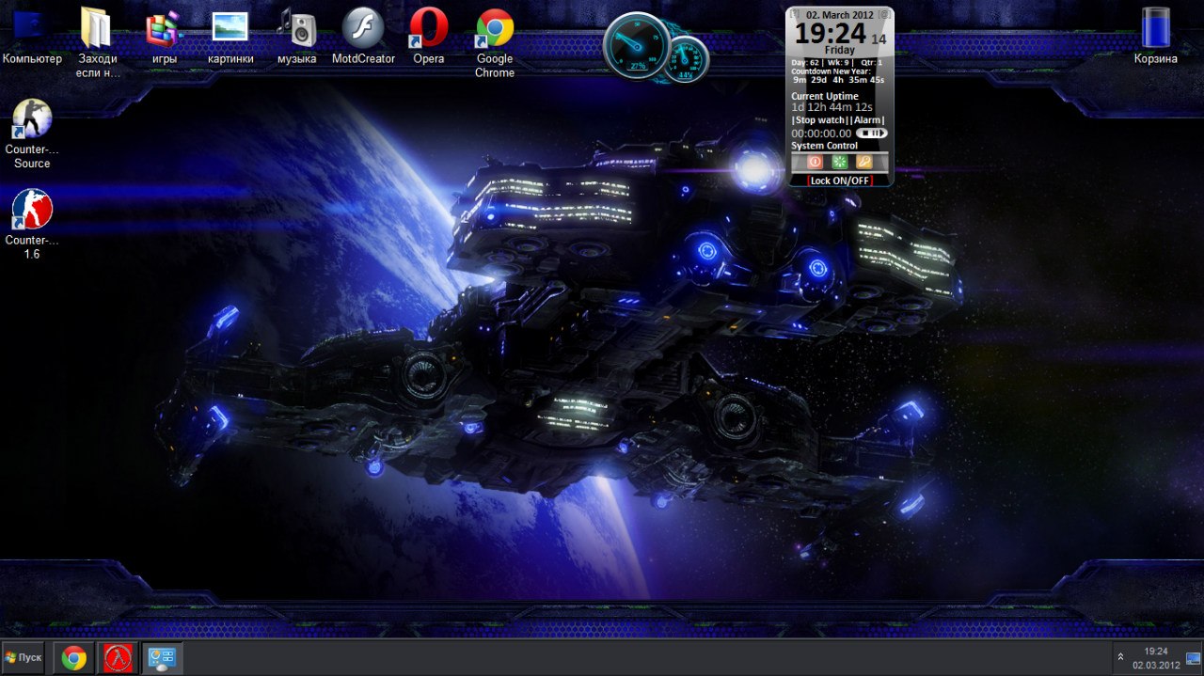Open the Пуск start menu
This screenshot has height=676, width=1204.
(24, 657)
